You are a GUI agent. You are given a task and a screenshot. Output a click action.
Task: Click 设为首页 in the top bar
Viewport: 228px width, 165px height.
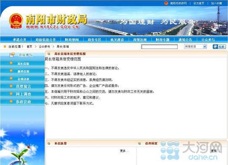tap(199, 3)
